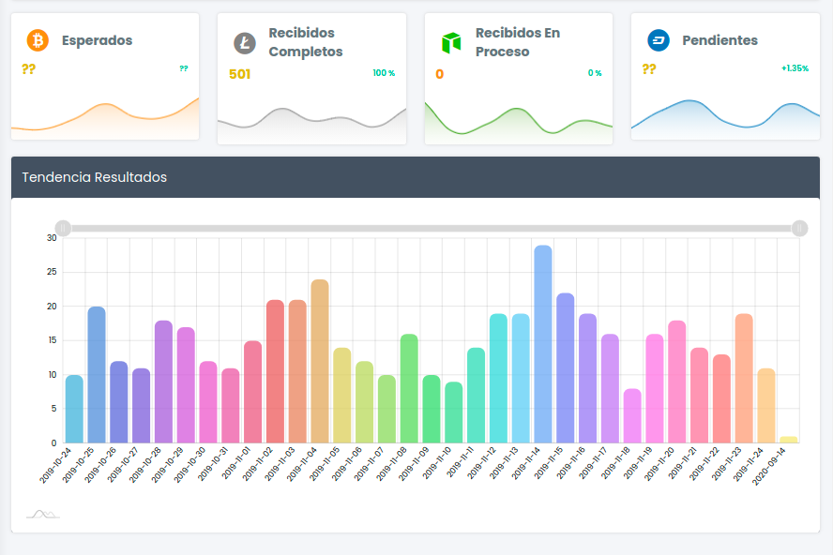Screen dimensions: 833x555
Task: Click the grey Litecoin icon
Action: click(x=245, y=43)
